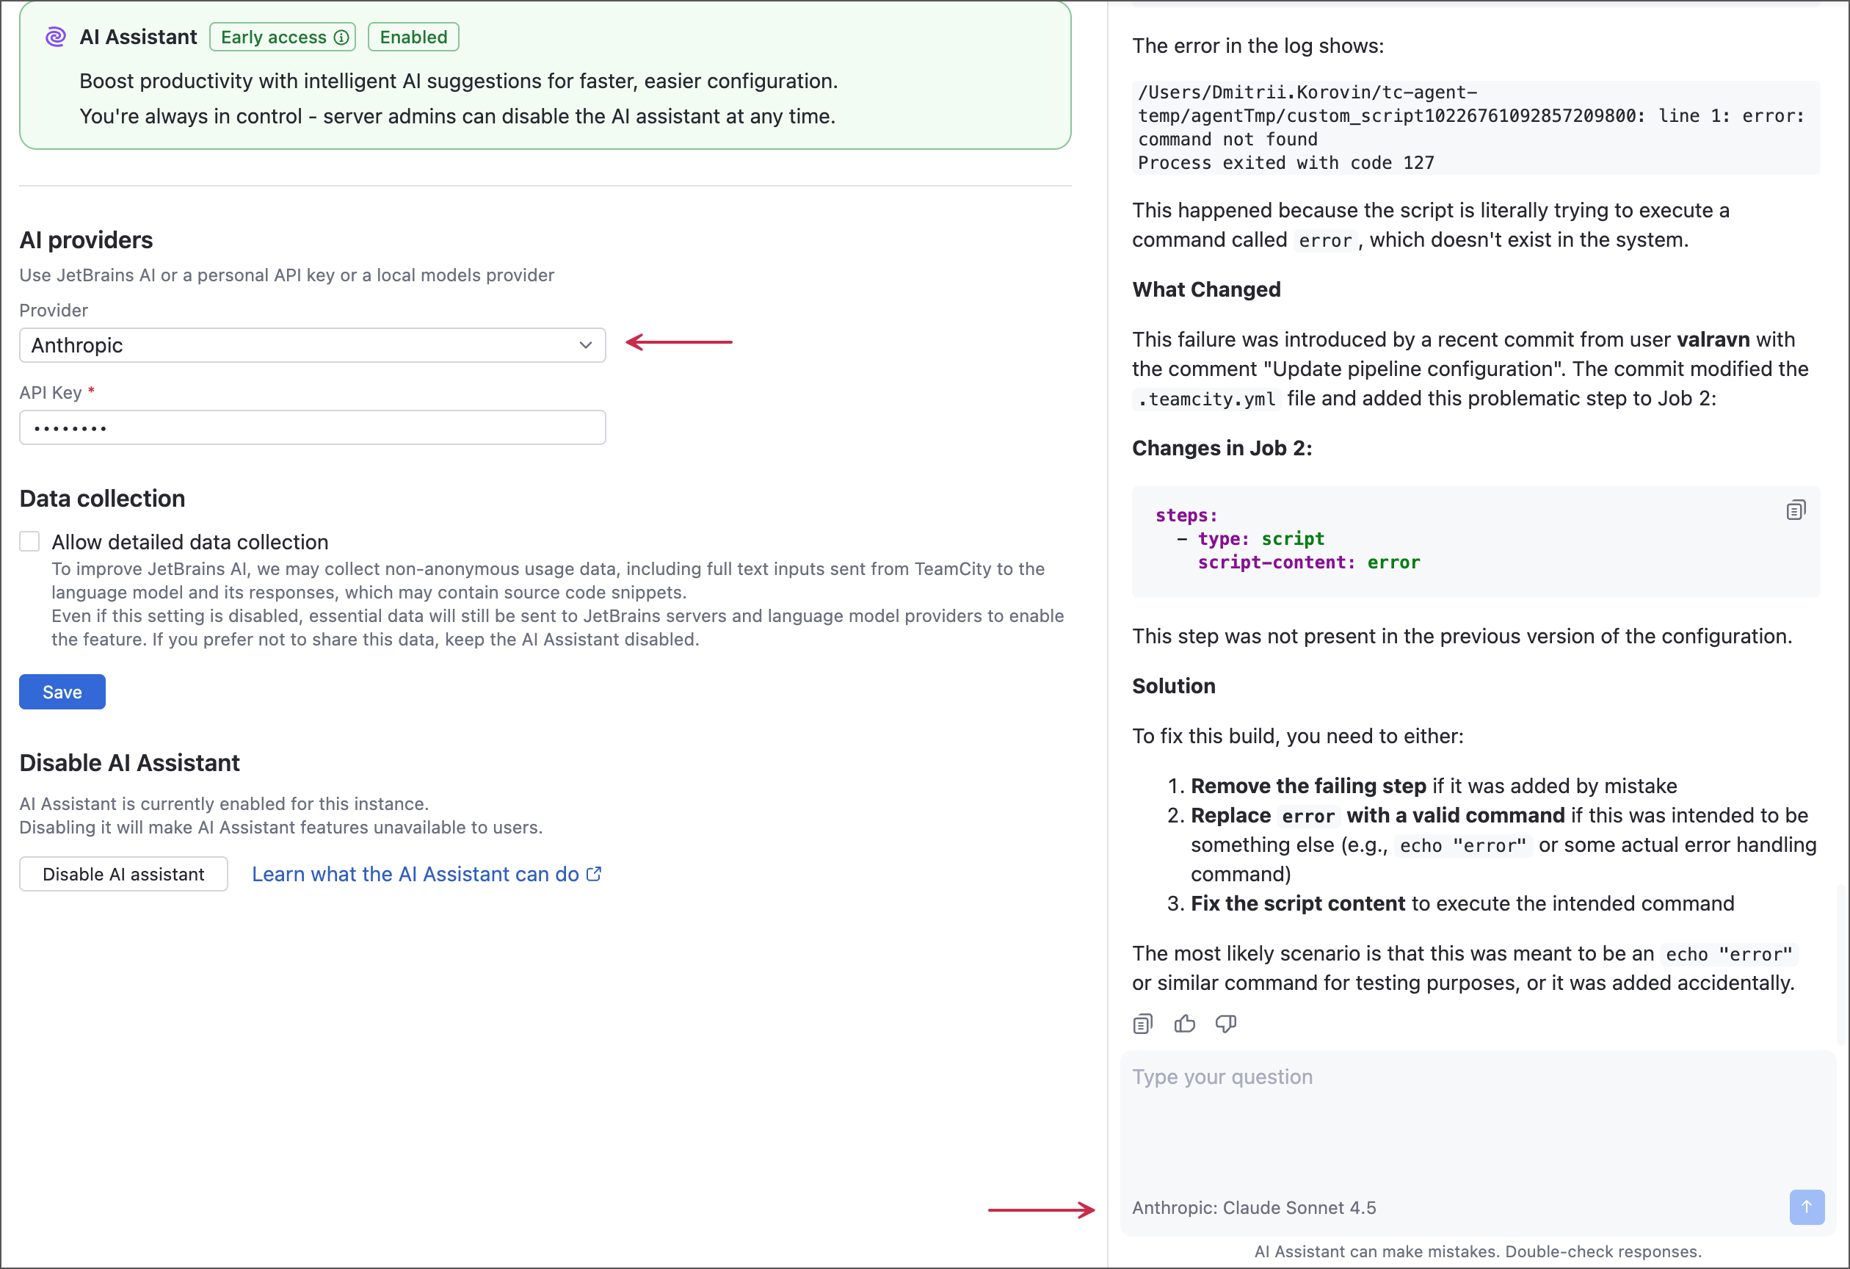Click the AI providers heading

(x=86, y=239)
